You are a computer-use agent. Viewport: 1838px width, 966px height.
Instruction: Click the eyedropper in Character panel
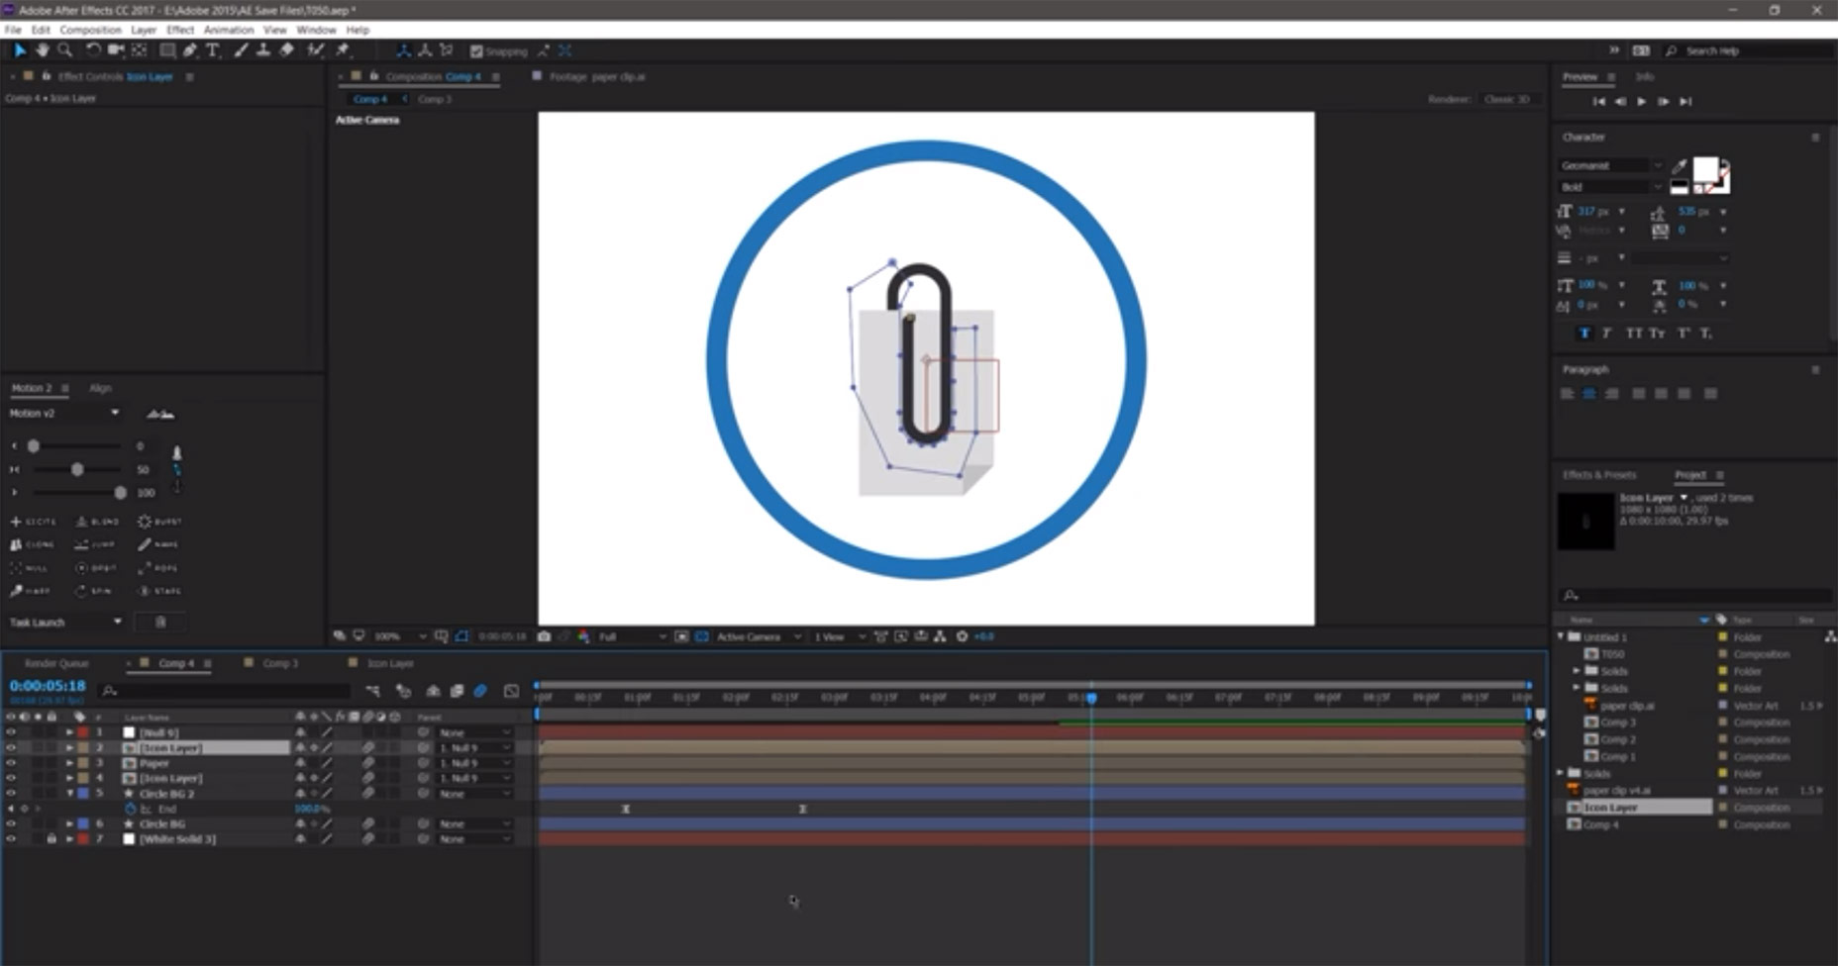pyautogui.click(x=1680, y=166)
